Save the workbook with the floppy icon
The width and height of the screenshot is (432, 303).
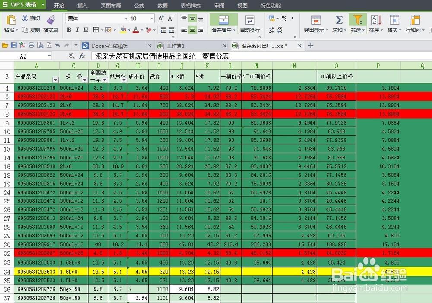14,45
